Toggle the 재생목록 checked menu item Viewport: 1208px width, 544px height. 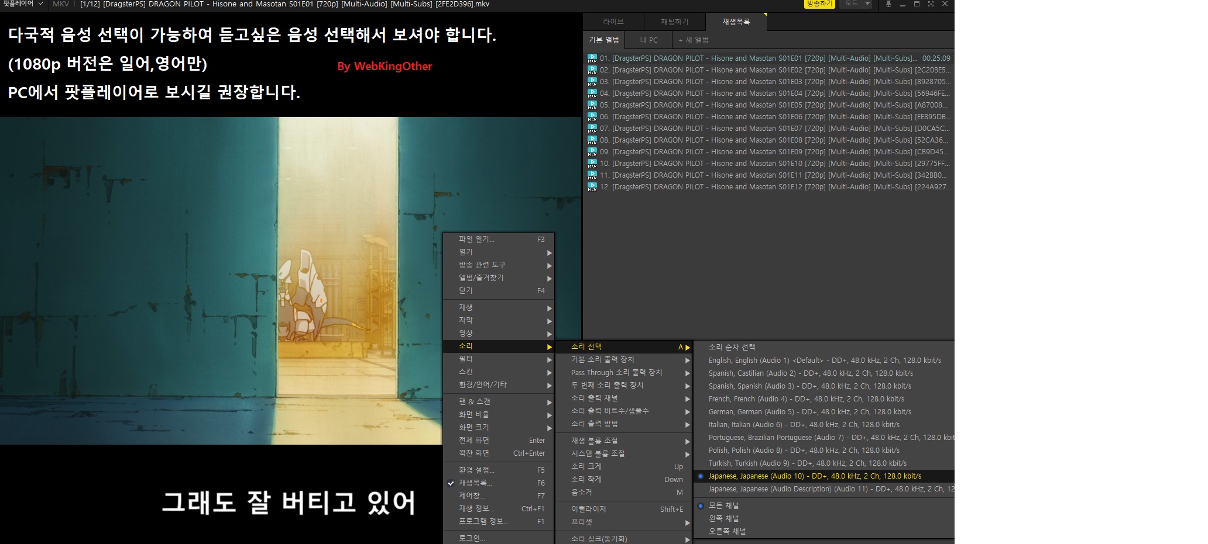pyautogui.click(x=499, y=483)
